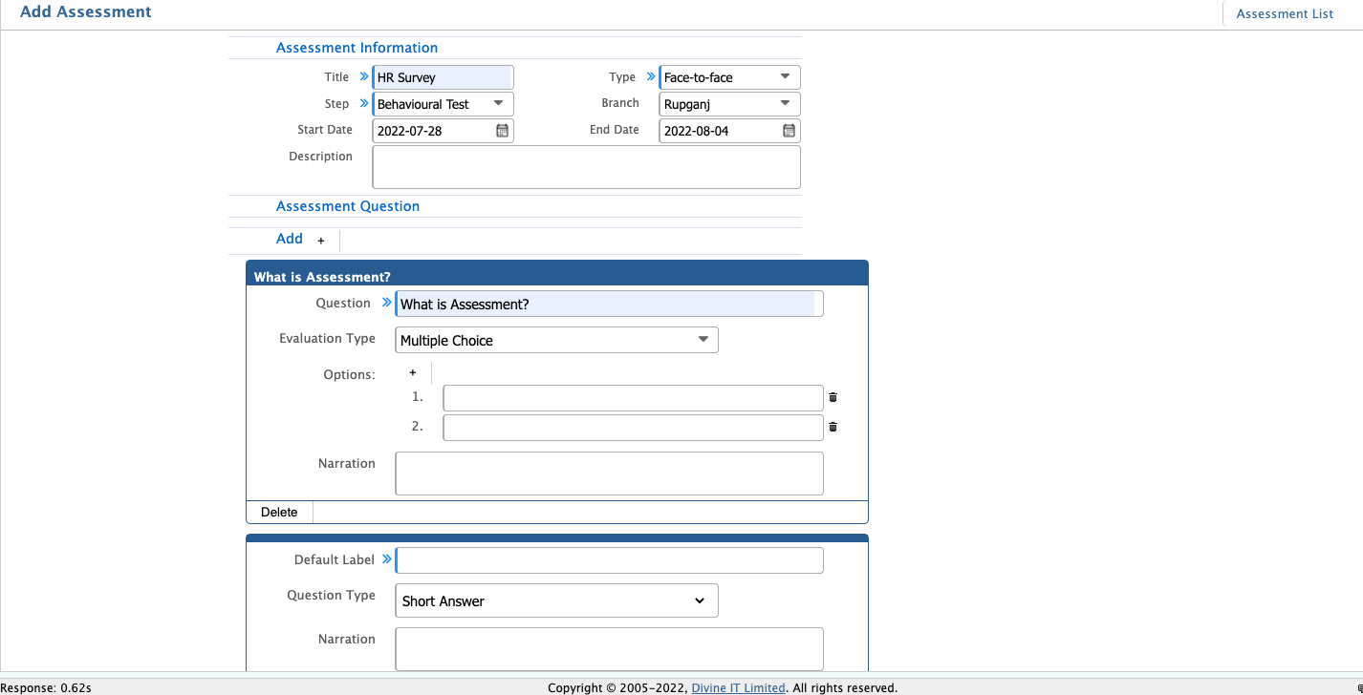Remove option 2 with its trash icon
The image size is (1363, 695).
[x=833, y=427]
